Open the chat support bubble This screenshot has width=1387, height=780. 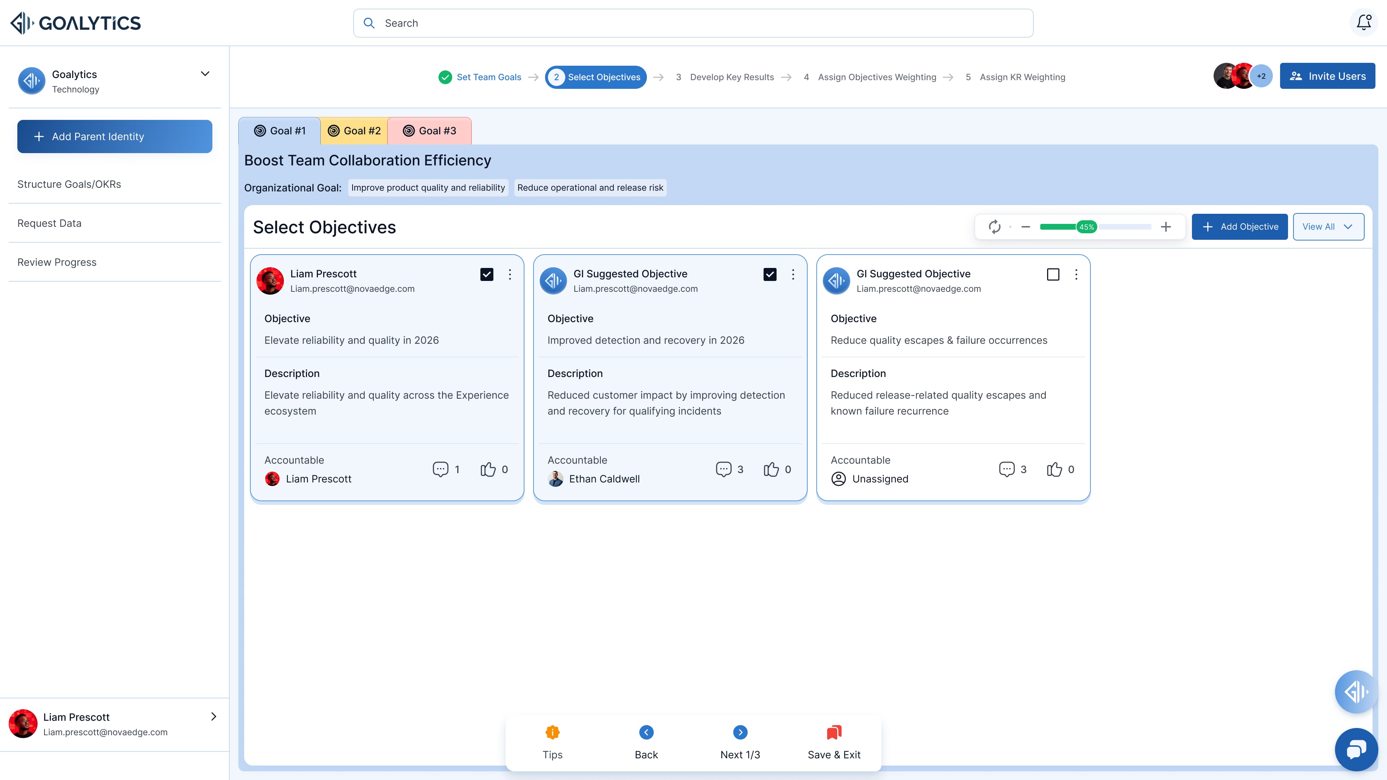1356,749
